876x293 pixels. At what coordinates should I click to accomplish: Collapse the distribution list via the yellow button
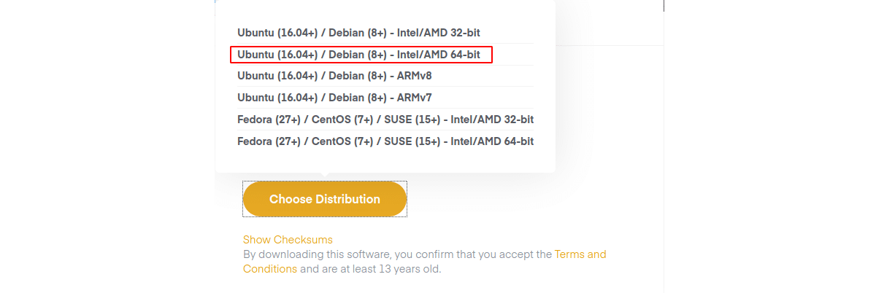pos(324,199)
